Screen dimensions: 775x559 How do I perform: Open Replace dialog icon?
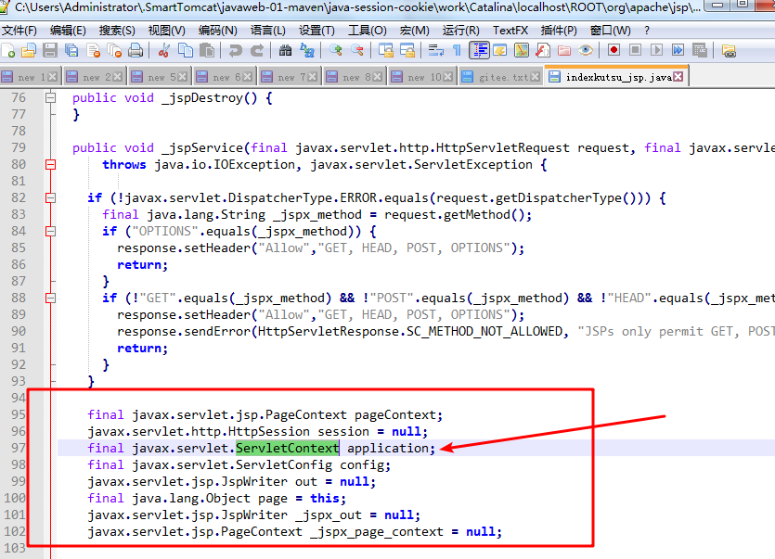tap(307, 50)
